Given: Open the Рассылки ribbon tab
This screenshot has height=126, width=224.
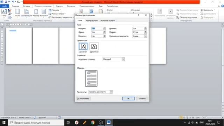Looking at the screenshot, I should coord(71,6).
